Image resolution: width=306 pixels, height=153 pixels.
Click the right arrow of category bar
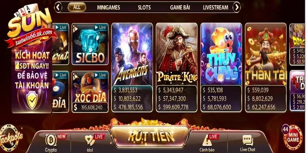coord(236,7)
